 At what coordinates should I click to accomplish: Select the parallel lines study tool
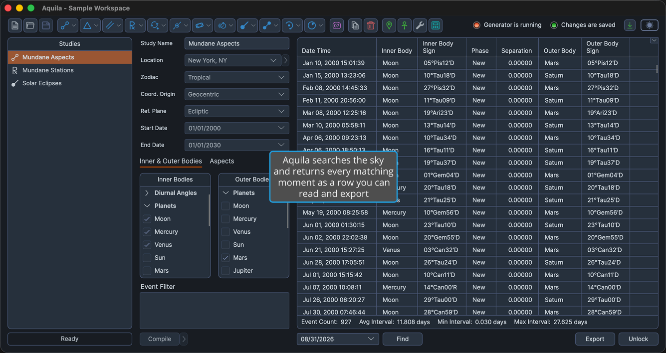click(109, 25)
